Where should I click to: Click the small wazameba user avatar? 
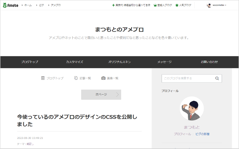point(209,5)
